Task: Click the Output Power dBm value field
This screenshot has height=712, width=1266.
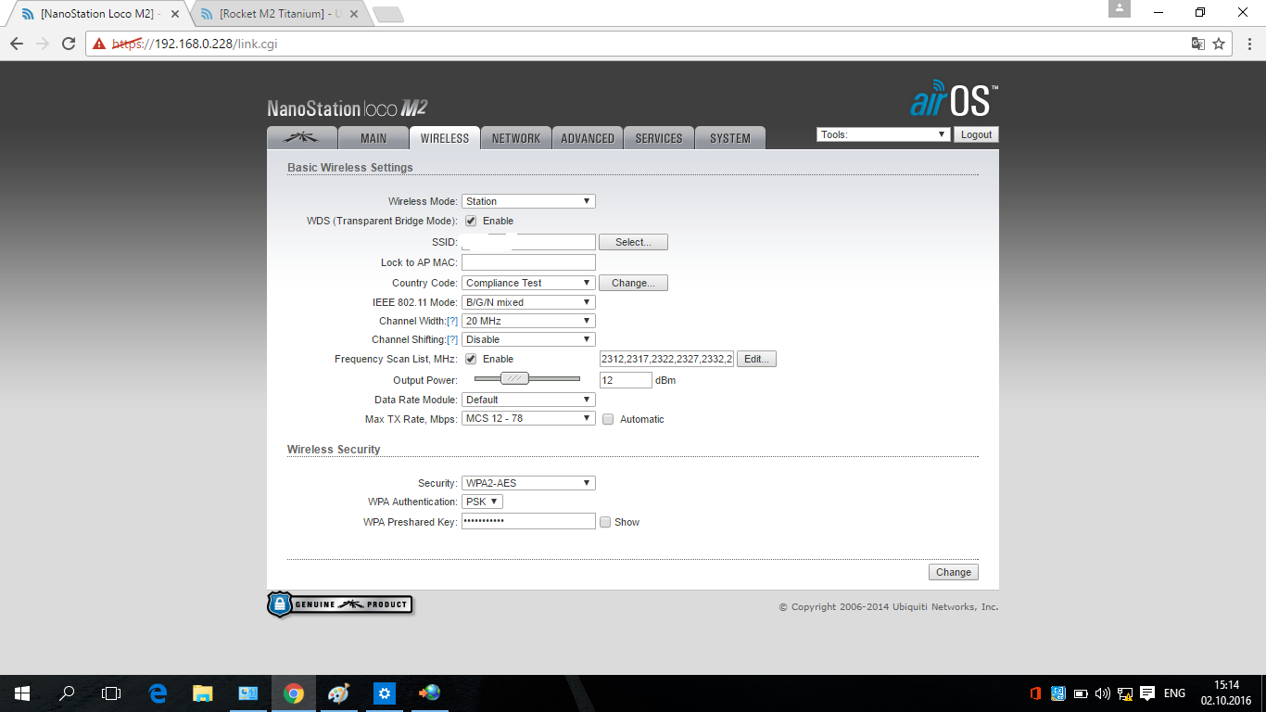Action: [x=626, y=380]
